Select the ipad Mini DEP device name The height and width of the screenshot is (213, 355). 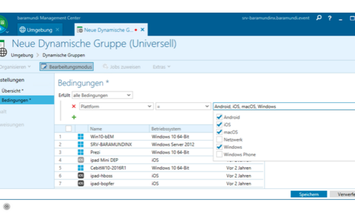pos(104,160)
